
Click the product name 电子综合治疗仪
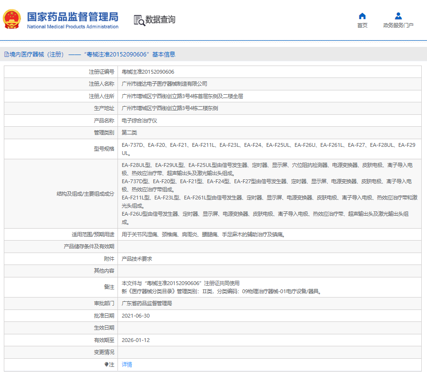(x=139, y=121)
